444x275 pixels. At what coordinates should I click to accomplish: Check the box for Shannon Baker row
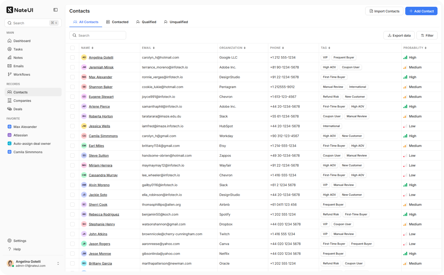click(x=72, y=87)
